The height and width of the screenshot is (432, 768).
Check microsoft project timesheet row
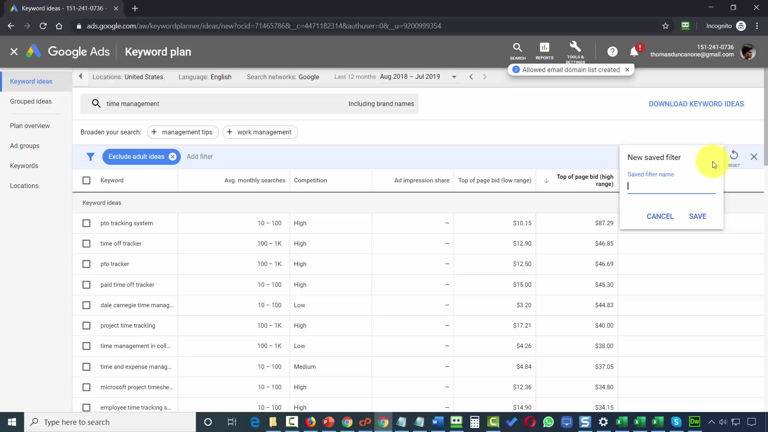[86, 387]
